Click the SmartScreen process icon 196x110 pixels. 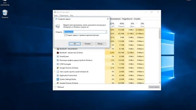coord(58,57)
